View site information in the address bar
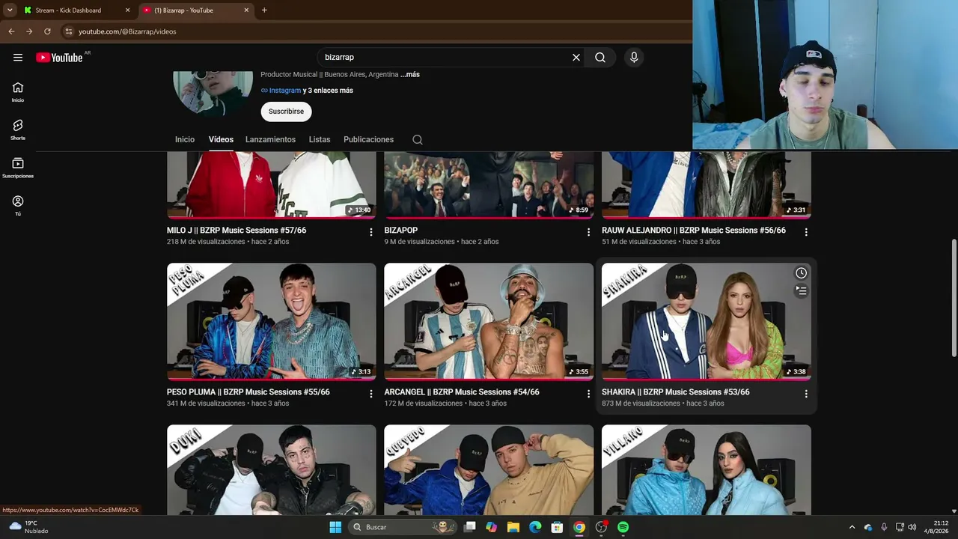Image resolution: width=958 pixels, height=539 pixels. (68, 31)
